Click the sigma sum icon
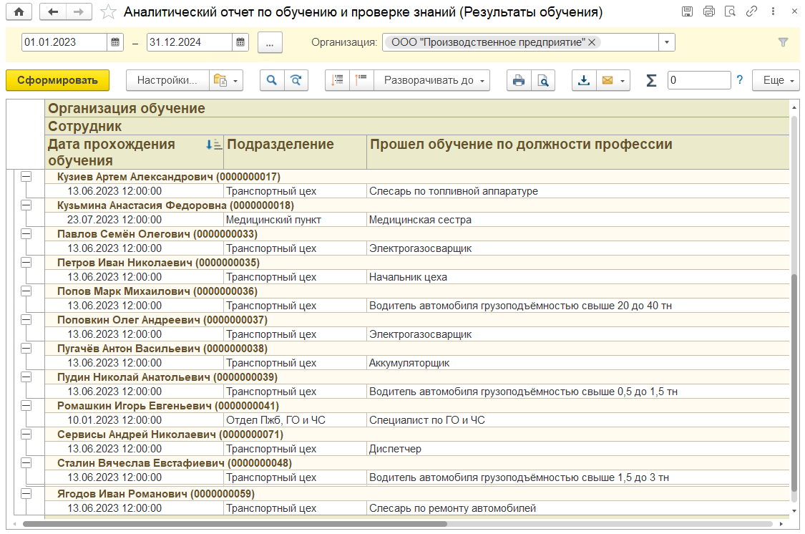This screenshot has height=534, width=805. (651, 81)
